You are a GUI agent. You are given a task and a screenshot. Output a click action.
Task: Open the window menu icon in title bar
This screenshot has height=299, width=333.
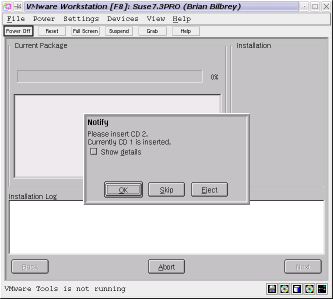coord(7,6)
